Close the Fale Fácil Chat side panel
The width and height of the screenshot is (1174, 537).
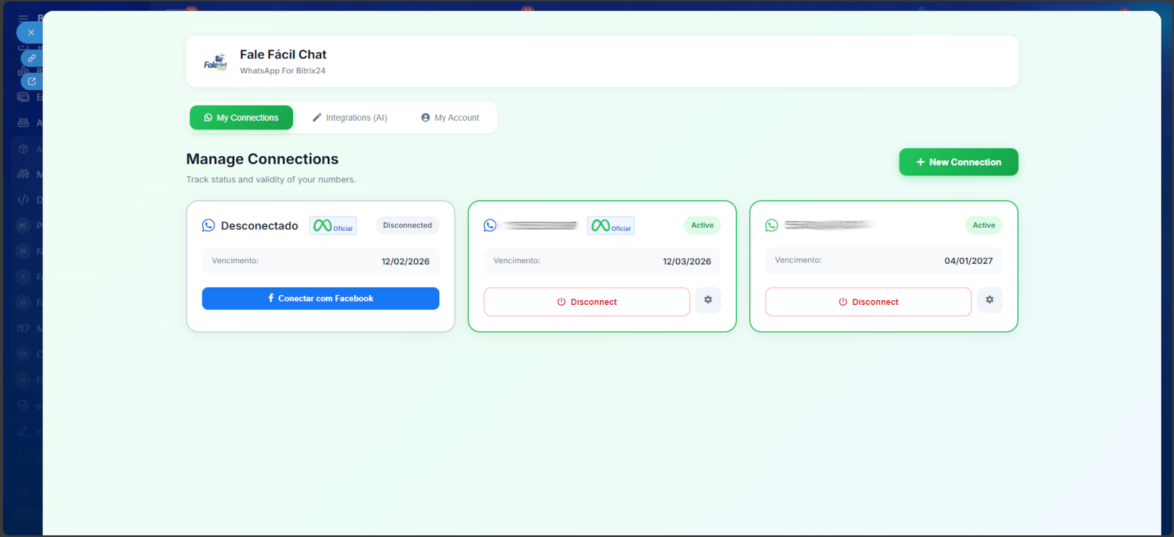30,32
